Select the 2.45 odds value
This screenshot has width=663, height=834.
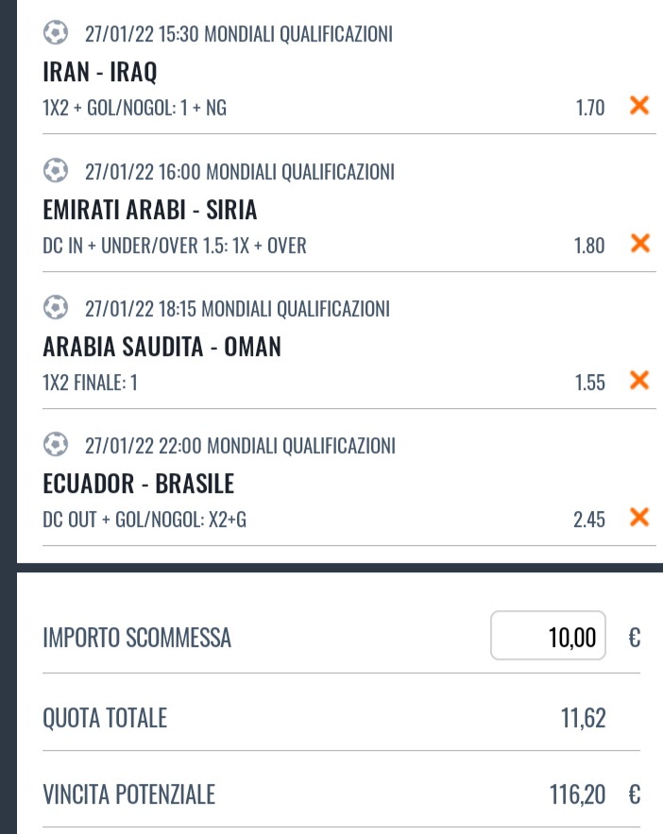pyautogui.click(x=589, y=519)
